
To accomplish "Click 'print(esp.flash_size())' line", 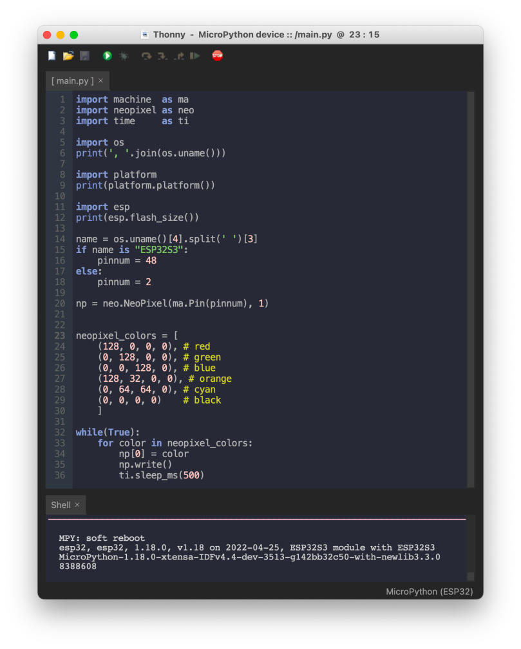I will (x=137, y=218).
